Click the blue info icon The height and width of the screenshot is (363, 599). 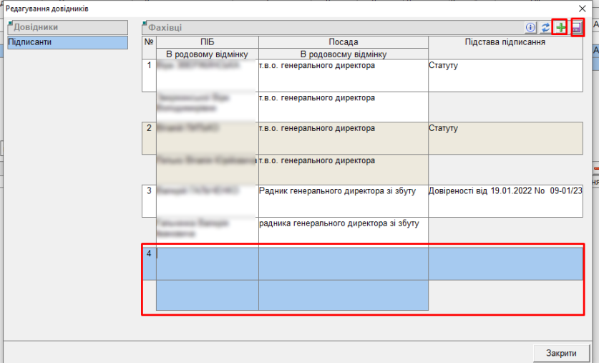[531, 28]
